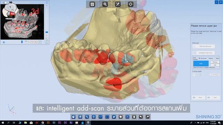This screenshot has width=223, height=125.
Task: Toggle the cutting height checkbox icon
Action: tap(194, 75)
